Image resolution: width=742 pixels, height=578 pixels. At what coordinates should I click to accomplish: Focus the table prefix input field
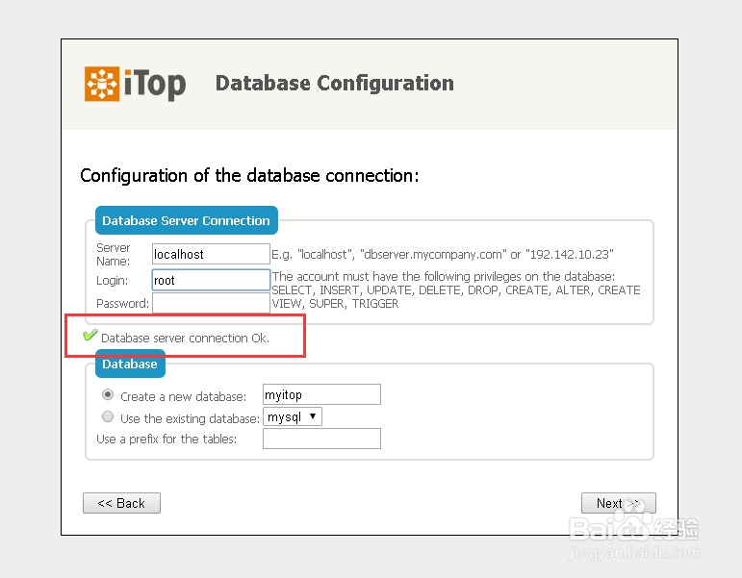coord(321,440)
